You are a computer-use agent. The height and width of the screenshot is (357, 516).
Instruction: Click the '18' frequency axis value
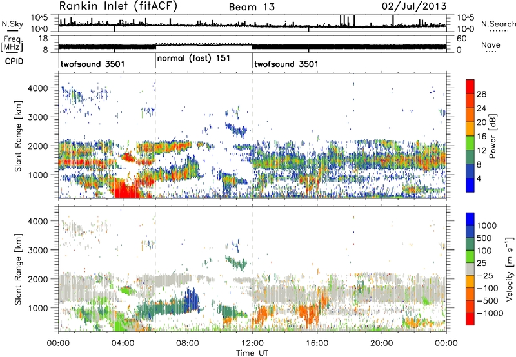pos(43,39)
